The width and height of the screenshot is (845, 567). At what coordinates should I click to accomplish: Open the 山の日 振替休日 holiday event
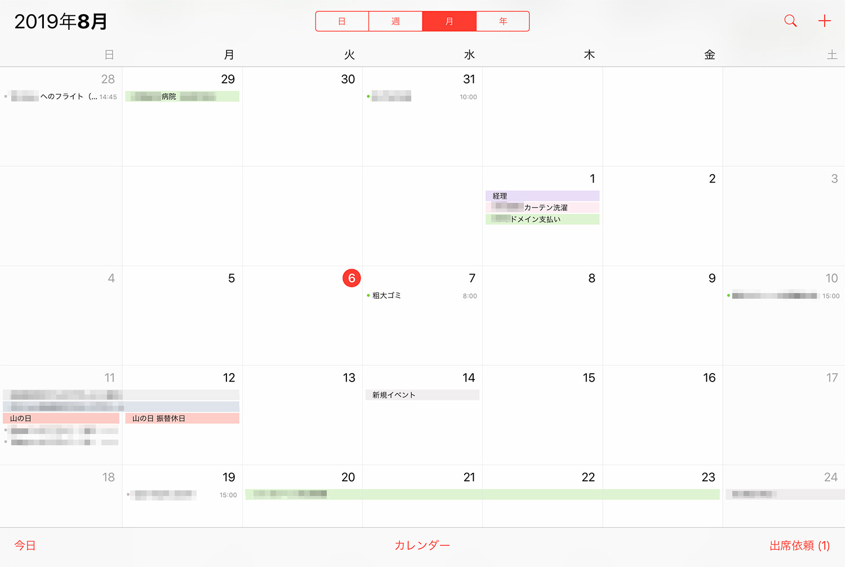tap(183, 418)
